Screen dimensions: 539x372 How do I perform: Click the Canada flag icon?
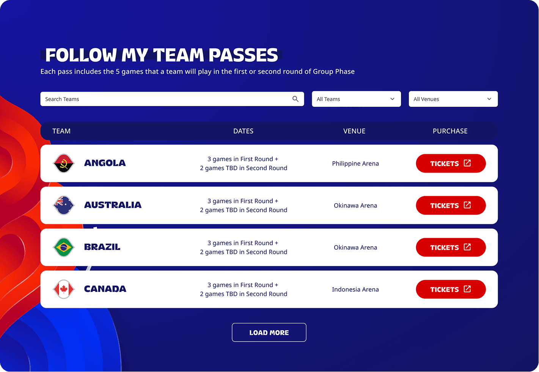(x=63, y=289)
